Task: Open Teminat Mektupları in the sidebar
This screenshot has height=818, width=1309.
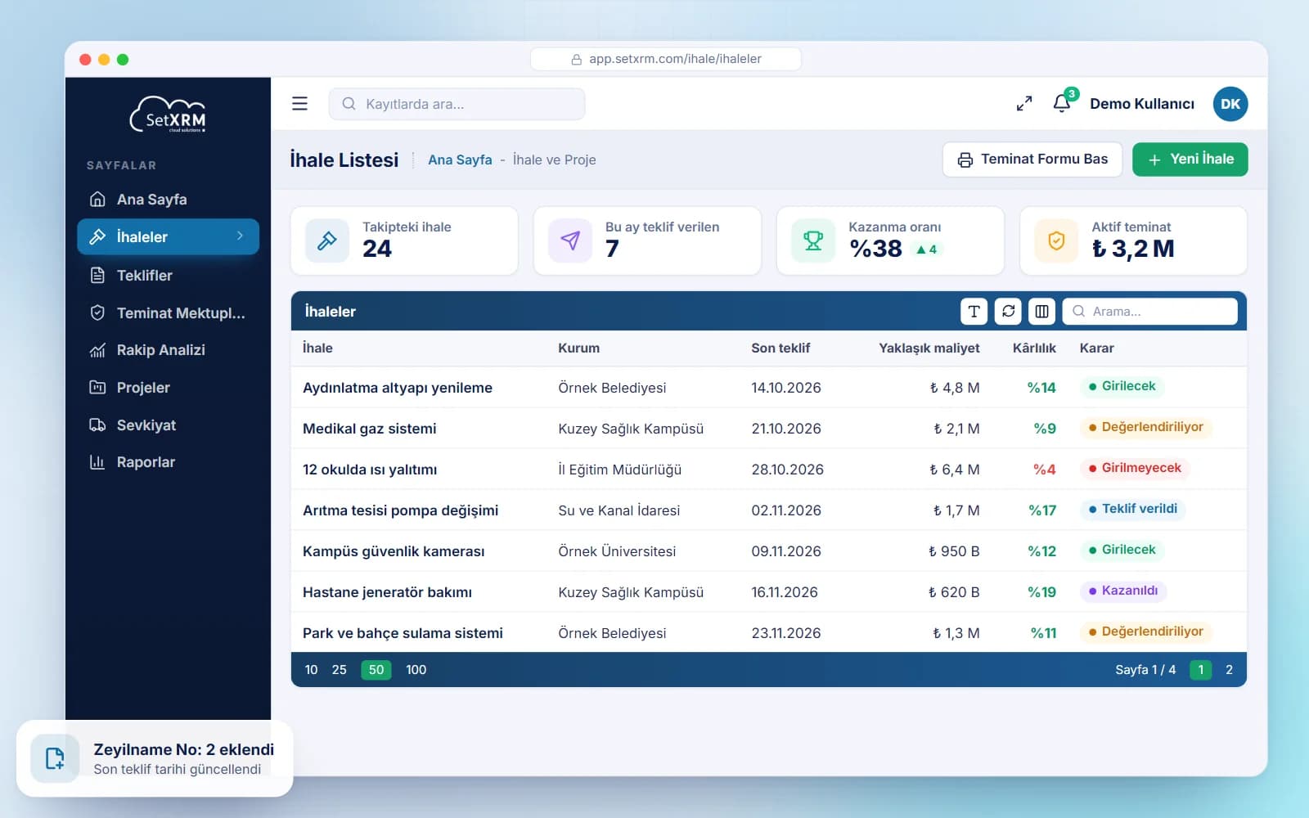Action: point(168,313)
